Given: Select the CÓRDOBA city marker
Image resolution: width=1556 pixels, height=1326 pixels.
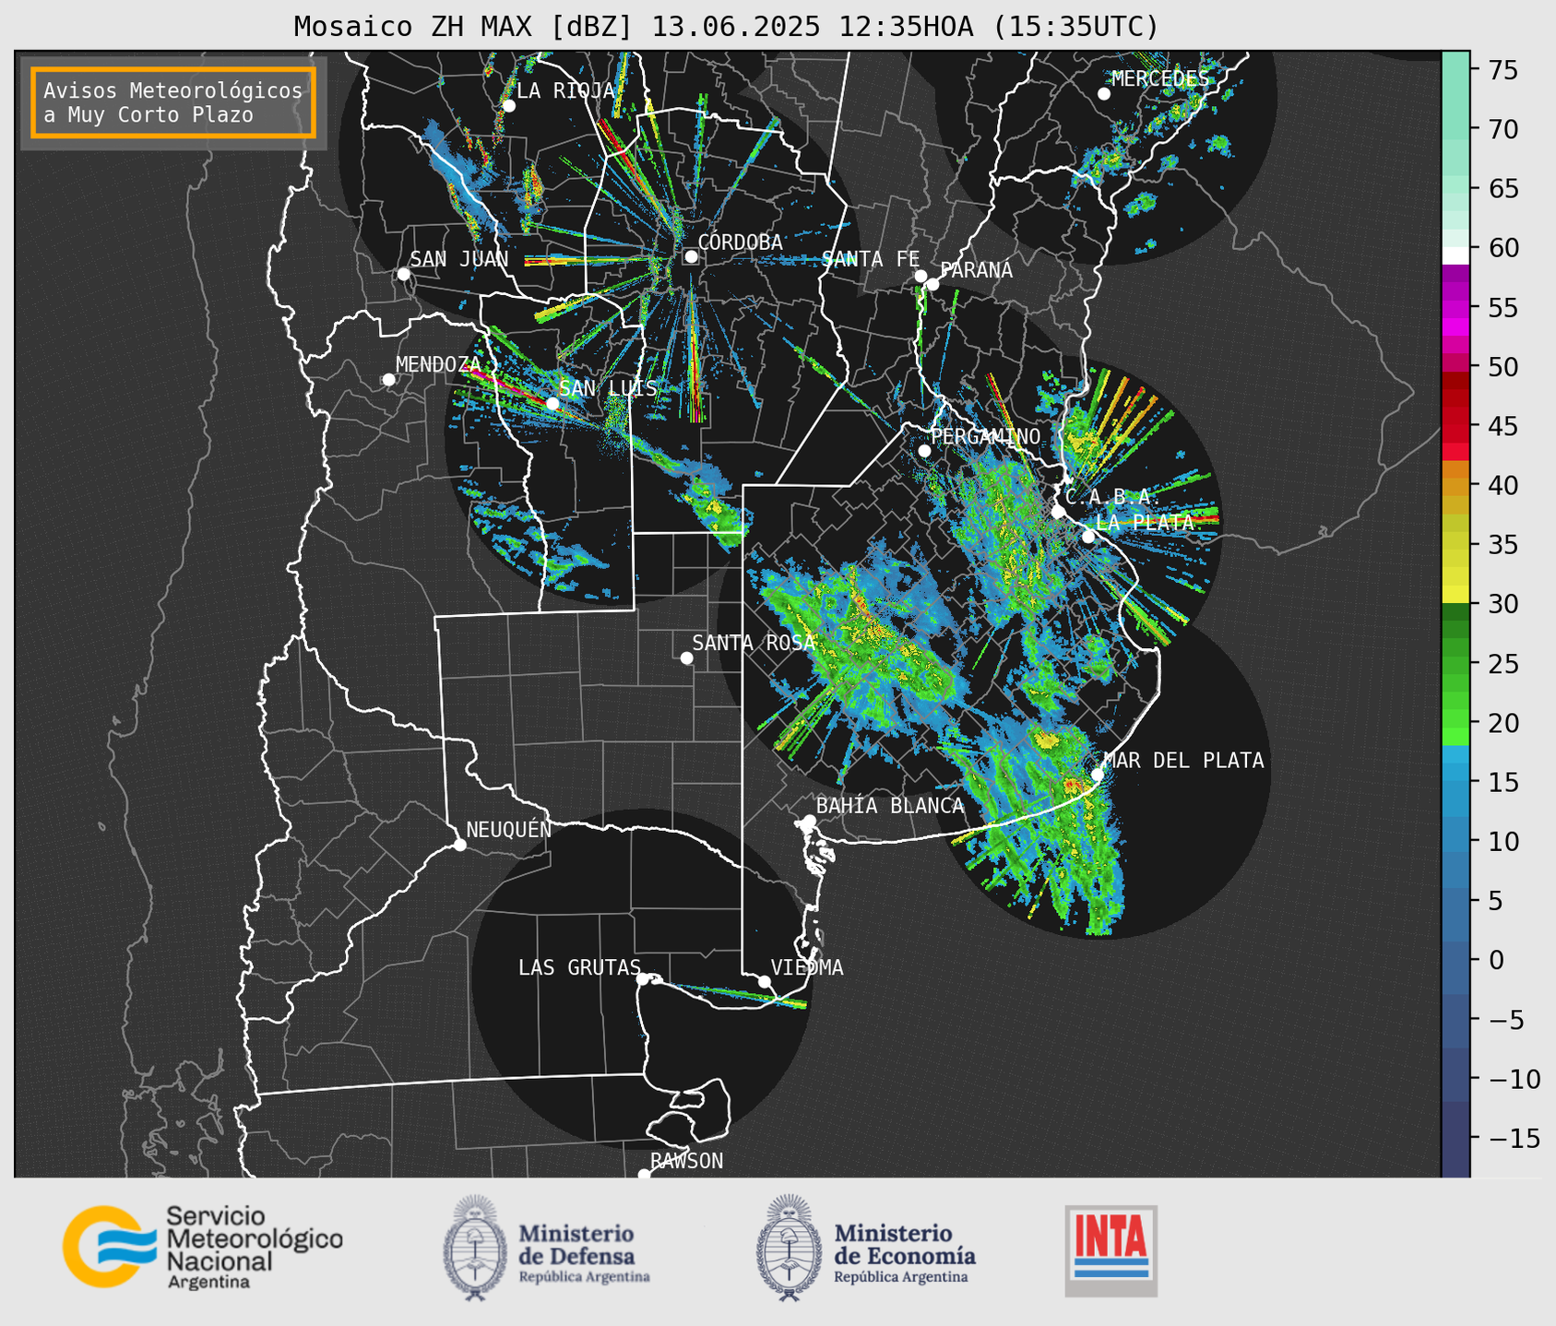Looking at the screenshot, I should coord(691,256).
